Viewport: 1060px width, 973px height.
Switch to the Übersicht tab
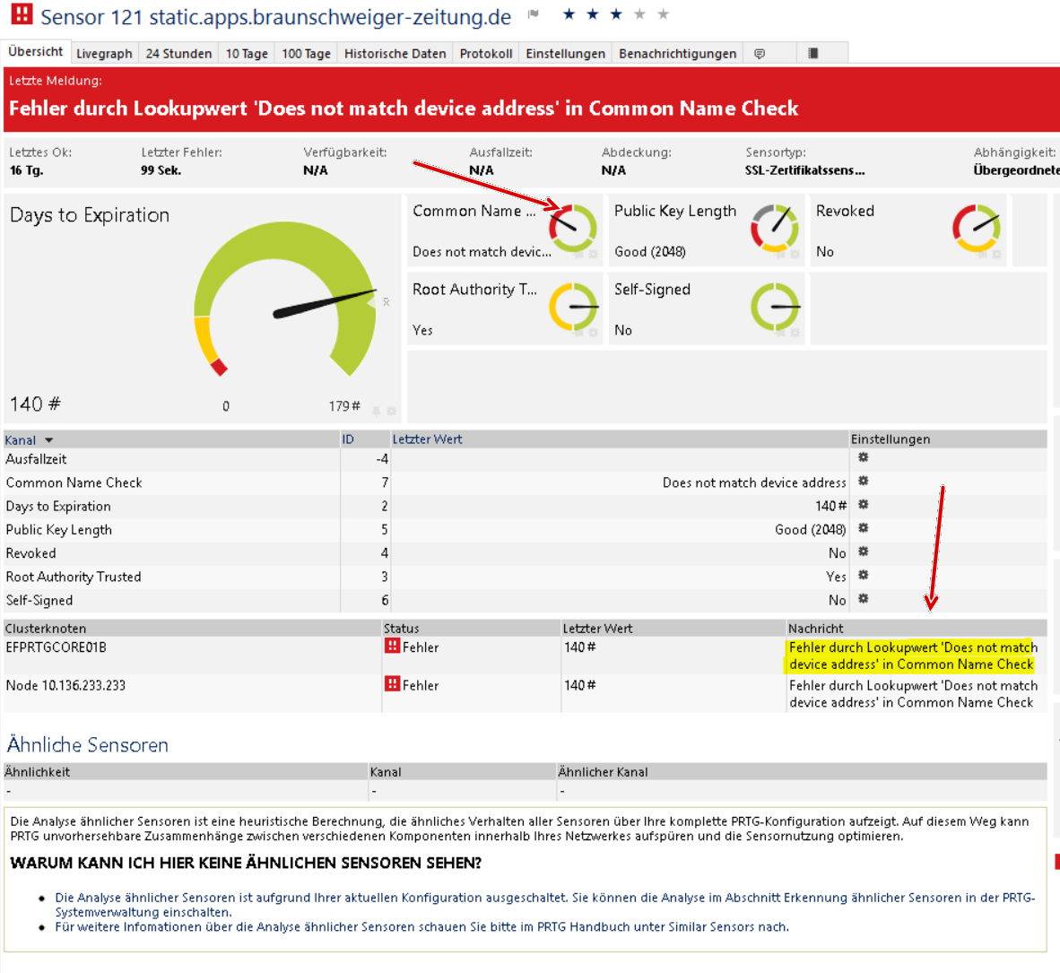coord(36,51)
